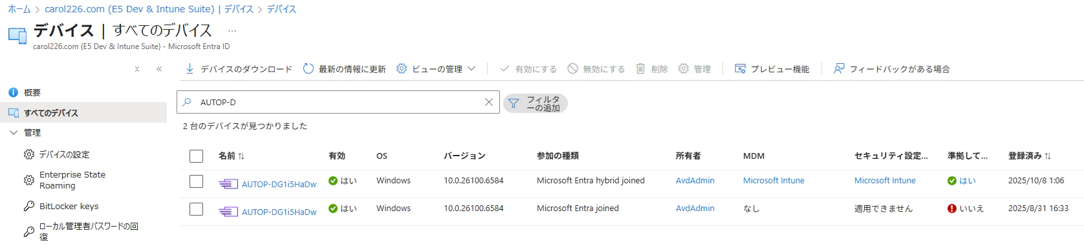The height and width of the screenshot is (244, 1084).
Task: Click the 管理 gear icon in toolbar
Action: pos(684,68)
